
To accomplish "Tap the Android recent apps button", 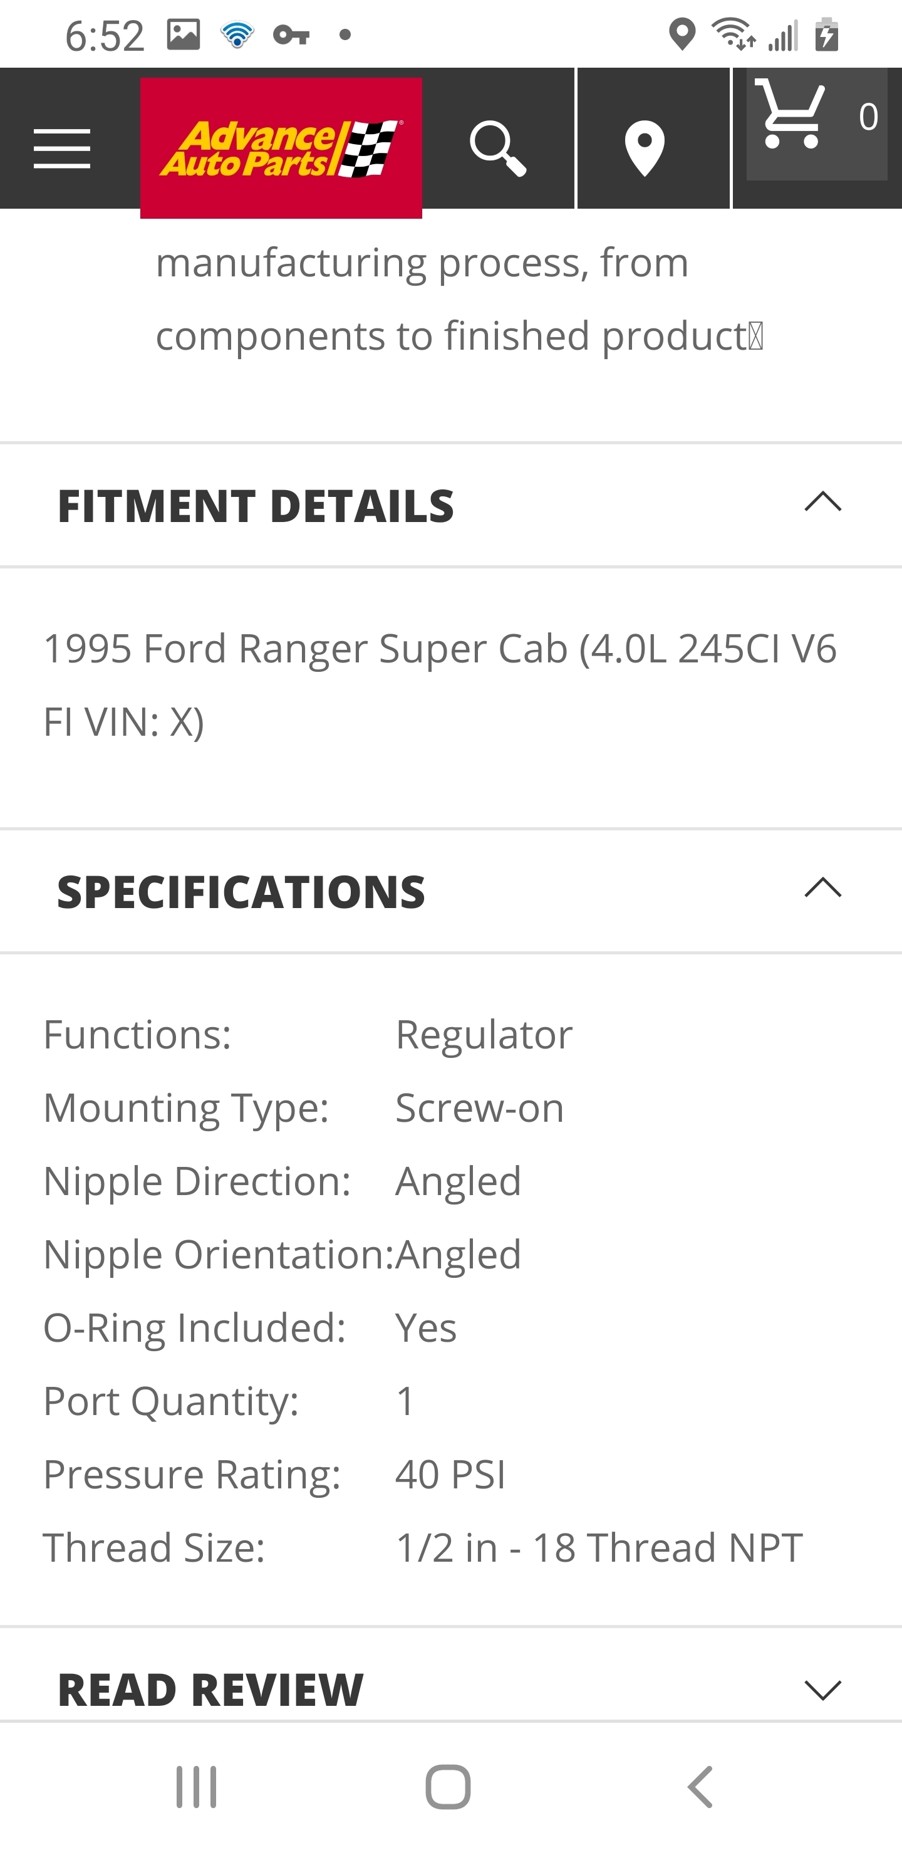I will click(x=196, y=1787).
